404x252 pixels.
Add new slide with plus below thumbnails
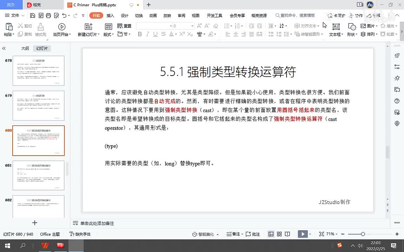pyautogui.click(x=34, y=223)
